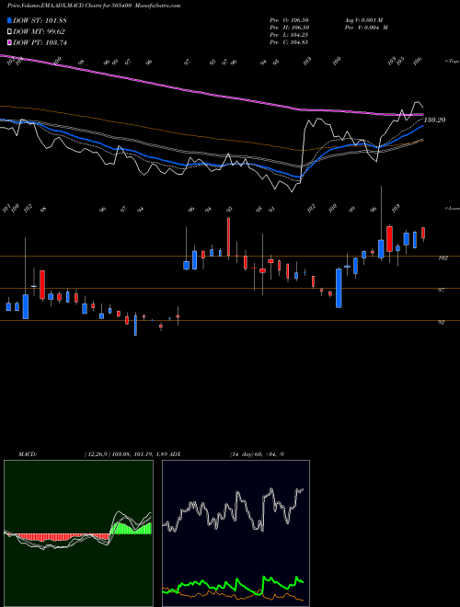Click the Pre V: 0.004 M value
460x607 pixels.
366,28
